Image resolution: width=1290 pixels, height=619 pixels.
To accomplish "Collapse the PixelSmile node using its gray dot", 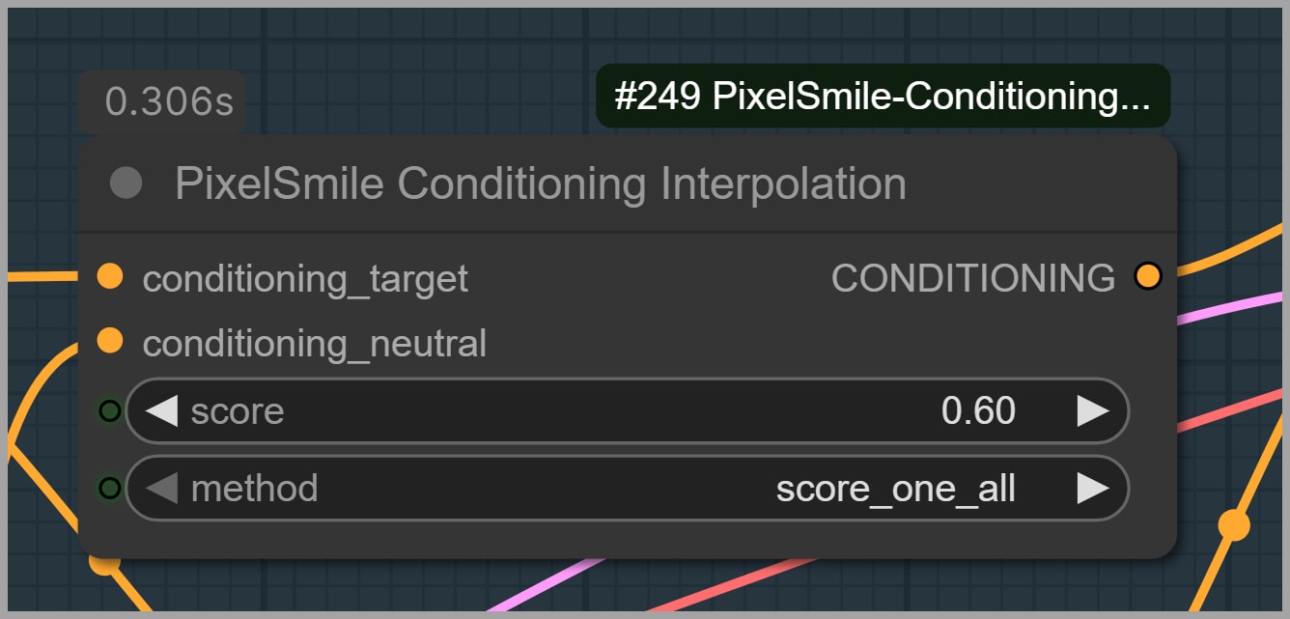I will coord(126,183).
